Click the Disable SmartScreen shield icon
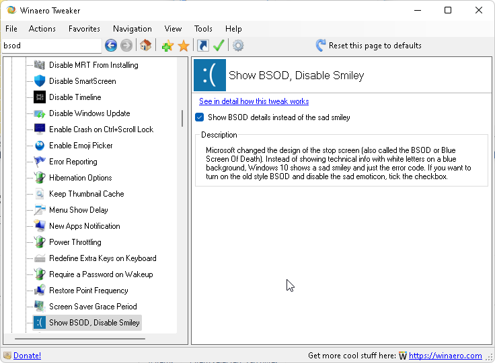Screen dimensions: 495x363 tap(40, 81)
